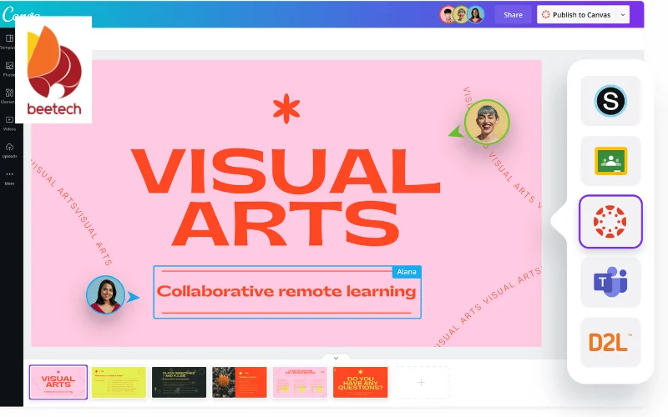Viewport: 668px width, 417px height.
Task: Open the Photos sidebar panel
Action: (x=8, y=68)
